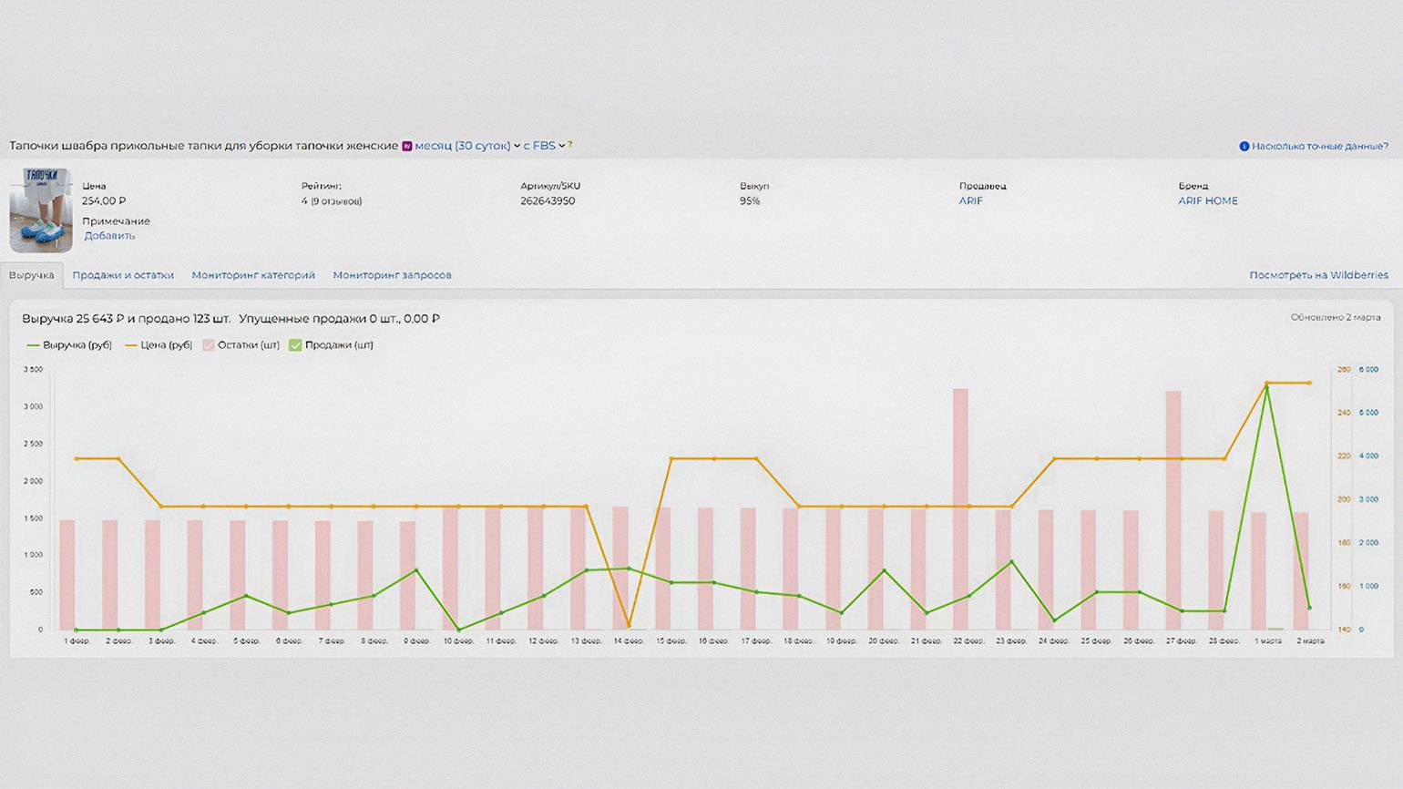Open the seller link ARIF
Viewport: 1403px width, 789px height.
click(x=970, y=201)
